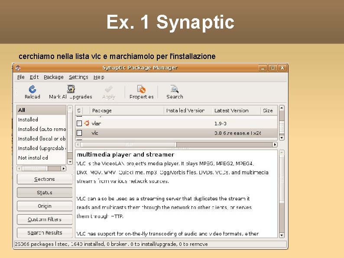Click the Status filter button
Viewport: 344px width, 258px height.
(x=45, y=193)
